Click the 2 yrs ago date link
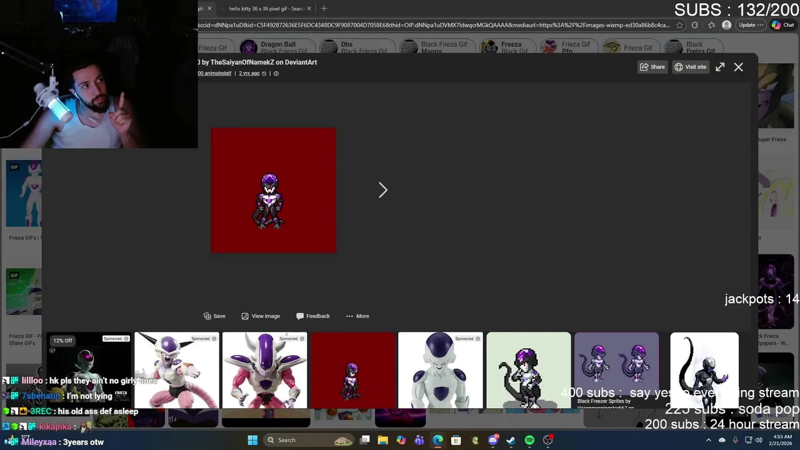Image resolution: width=800 pixels, height=450 pixels. pos(249,73)
